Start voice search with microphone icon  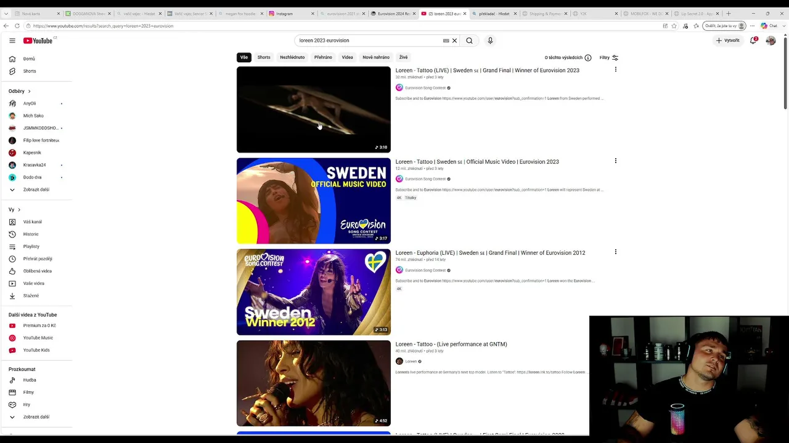[x=490, y=41]
